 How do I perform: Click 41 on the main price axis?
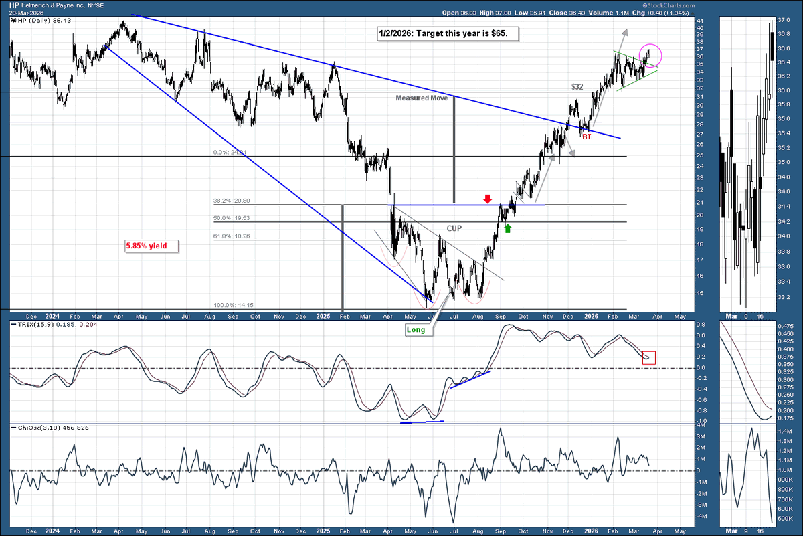(x=699, y=20)
